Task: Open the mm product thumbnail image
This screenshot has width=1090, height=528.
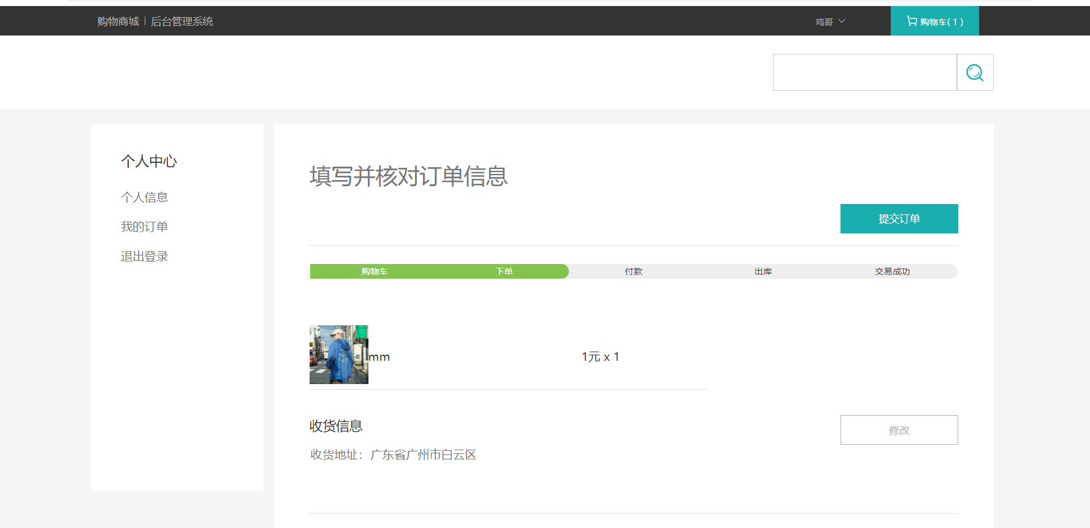Action: [339, 355]
